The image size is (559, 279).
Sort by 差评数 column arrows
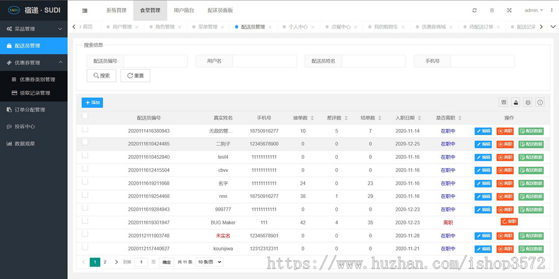346,118
